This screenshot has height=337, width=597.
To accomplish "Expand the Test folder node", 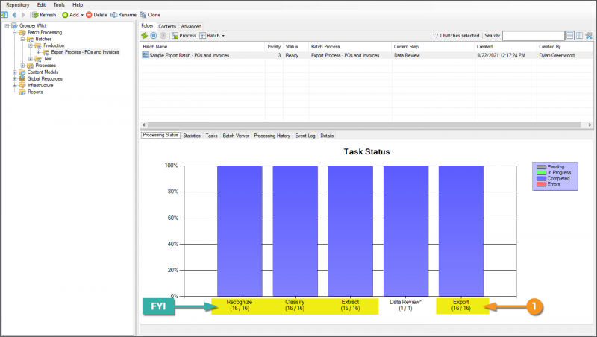I will pyautogui.click(x=31, y=59).
